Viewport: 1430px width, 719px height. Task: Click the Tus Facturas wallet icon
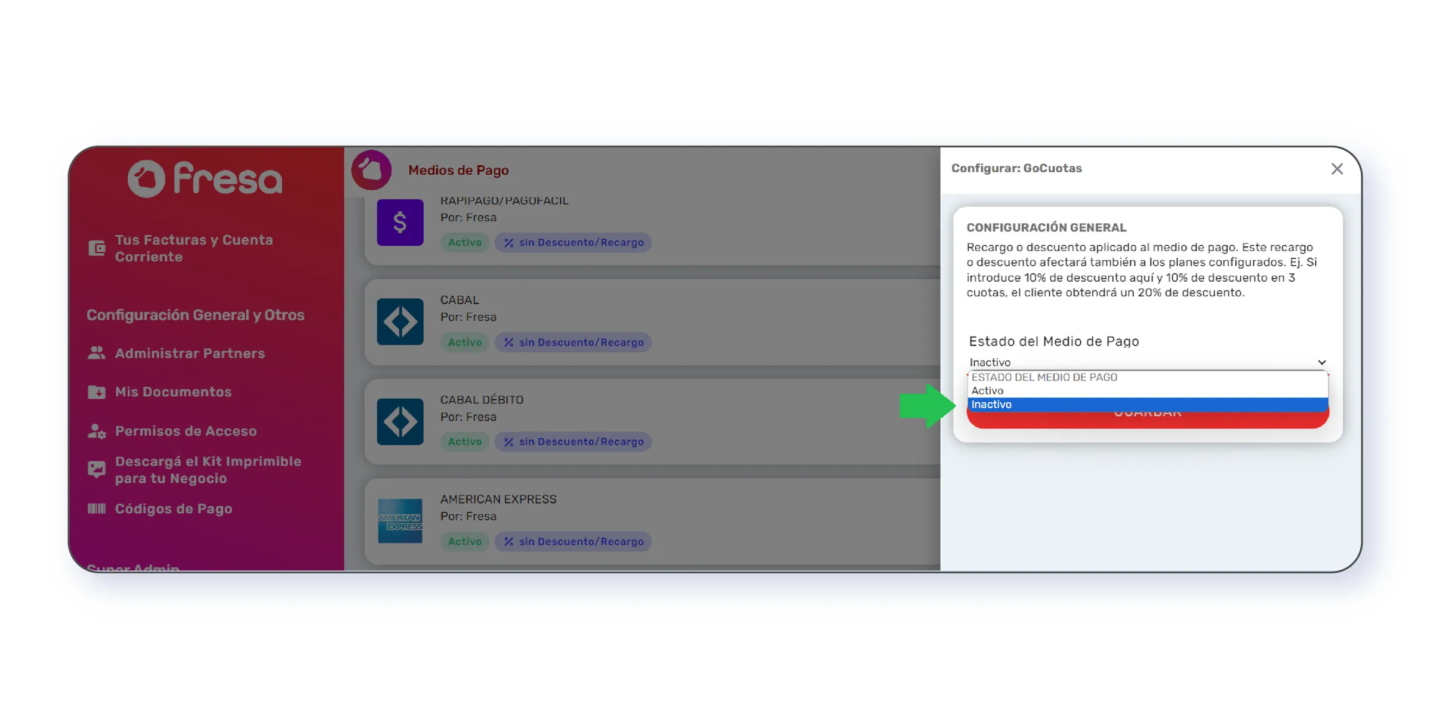[97, 248]
